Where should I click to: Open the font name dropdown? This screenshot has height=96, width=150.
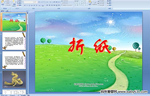pyautogui.click(x=29, y=2)
